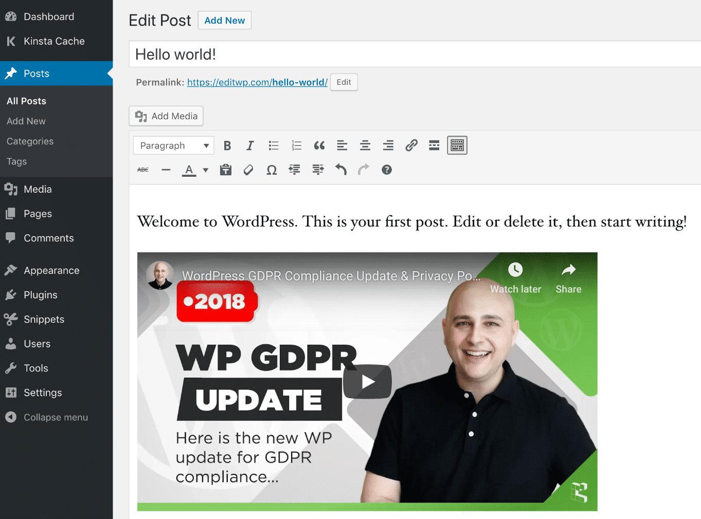Click the Add Media button

click(x=166, y=116)
